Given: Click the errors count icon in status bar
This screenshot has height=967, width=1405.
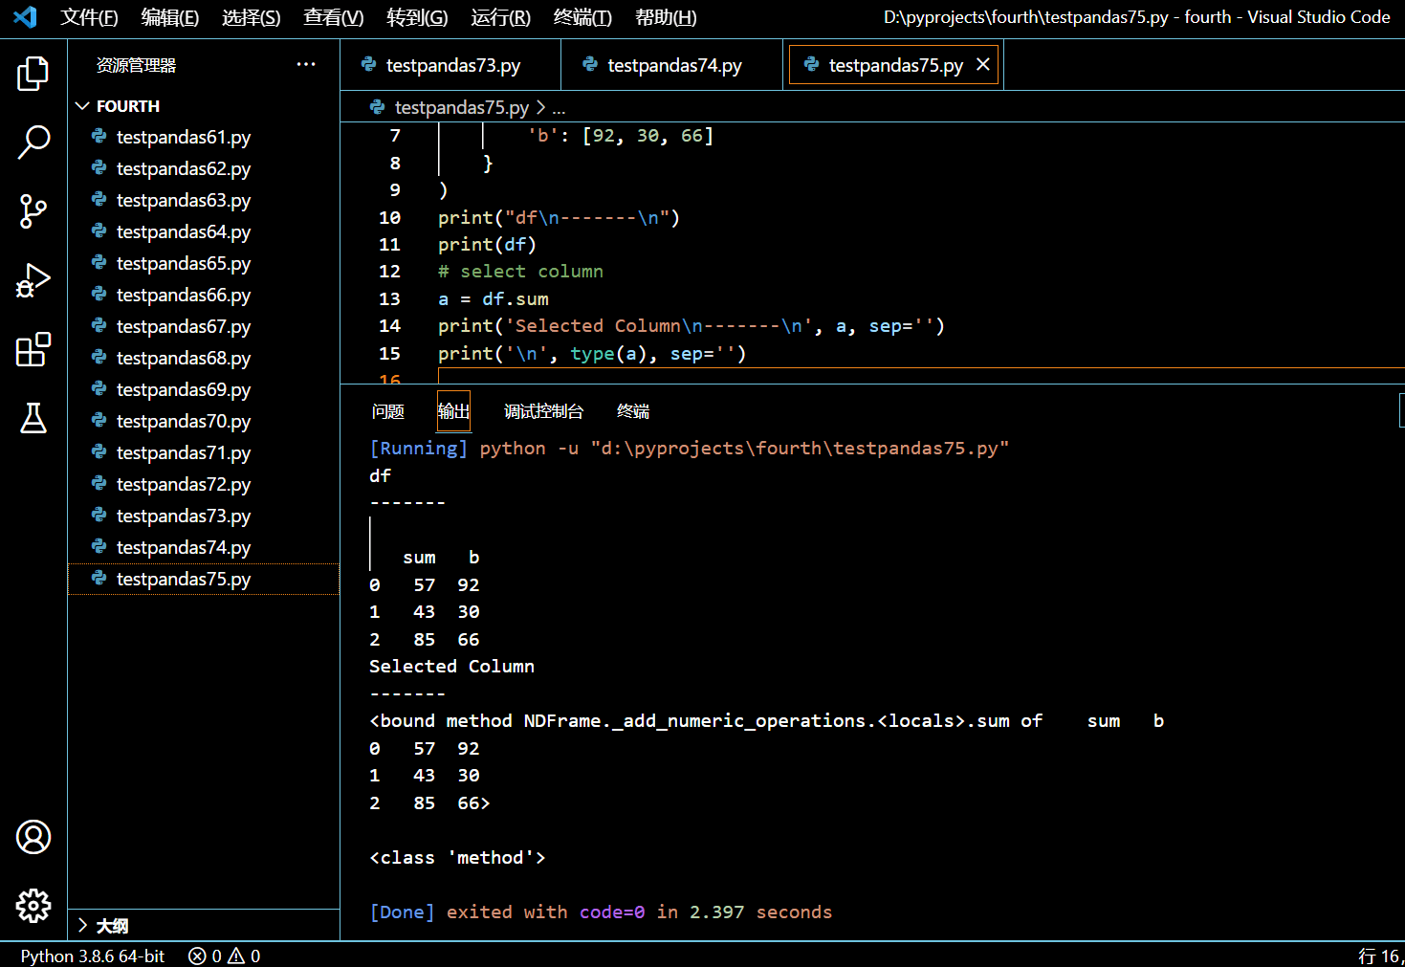Looking at the screenshot, I should click(197, 956).
